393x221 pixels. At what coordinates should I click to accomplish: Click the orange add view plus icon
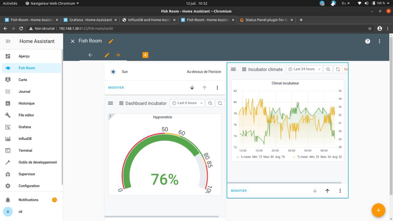145,55
